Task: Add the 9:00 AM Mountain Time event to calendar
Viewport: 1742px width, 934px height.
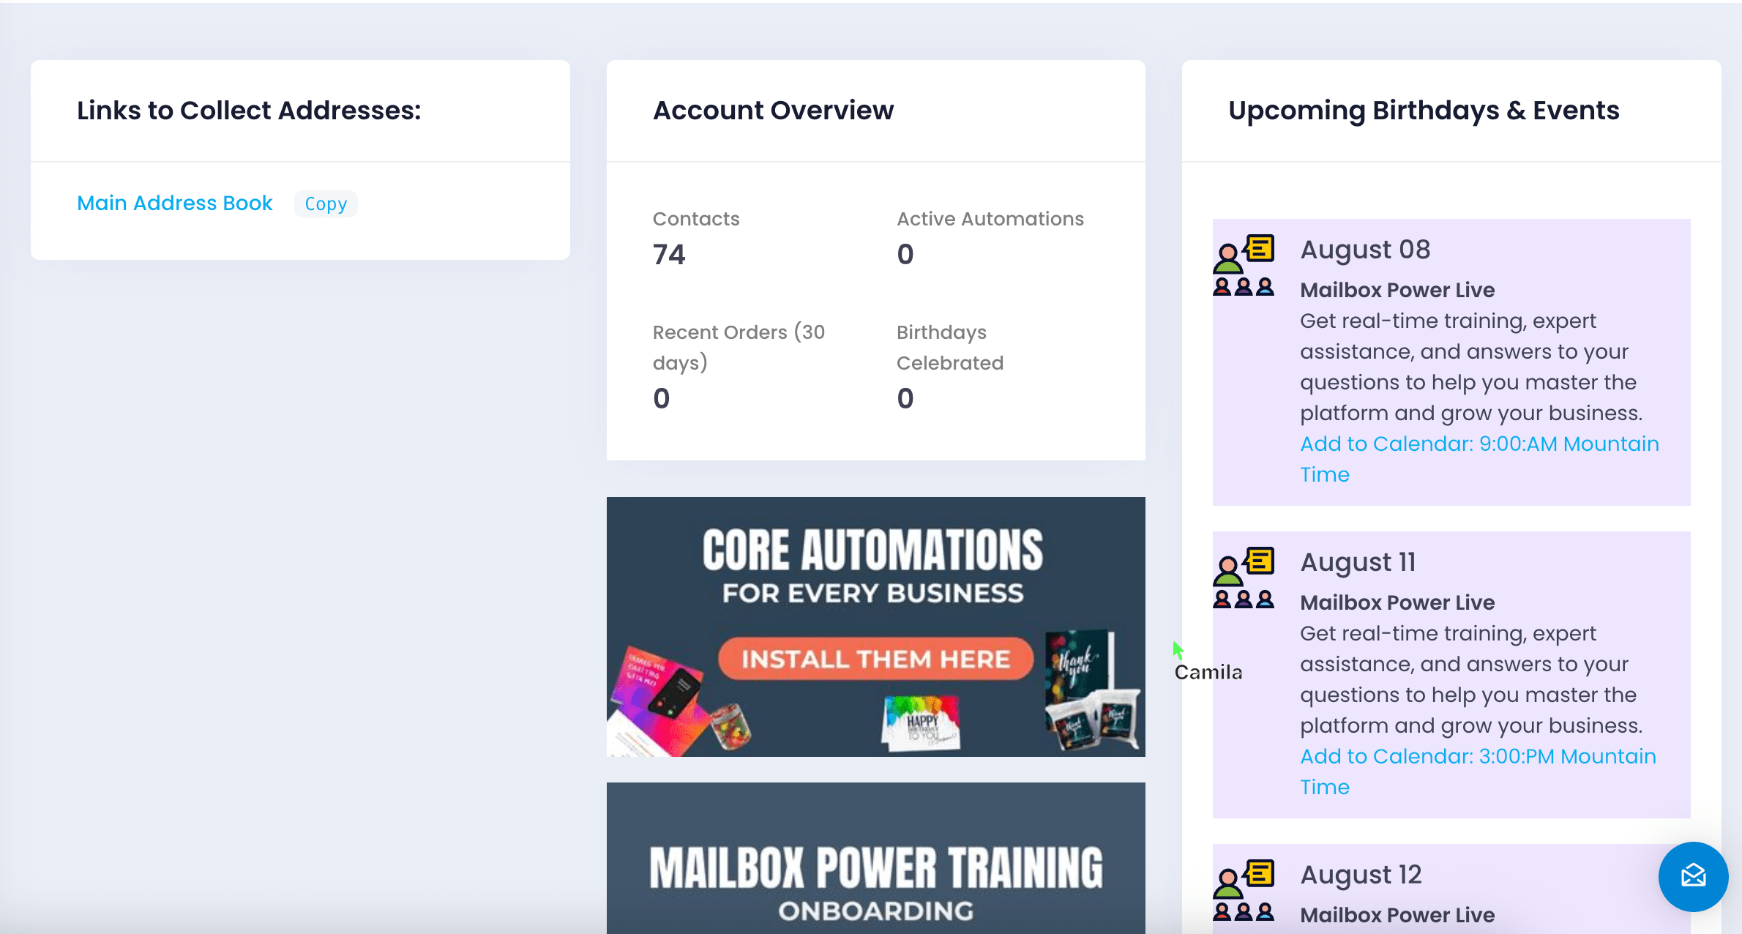Action: tap(1479, 444)
